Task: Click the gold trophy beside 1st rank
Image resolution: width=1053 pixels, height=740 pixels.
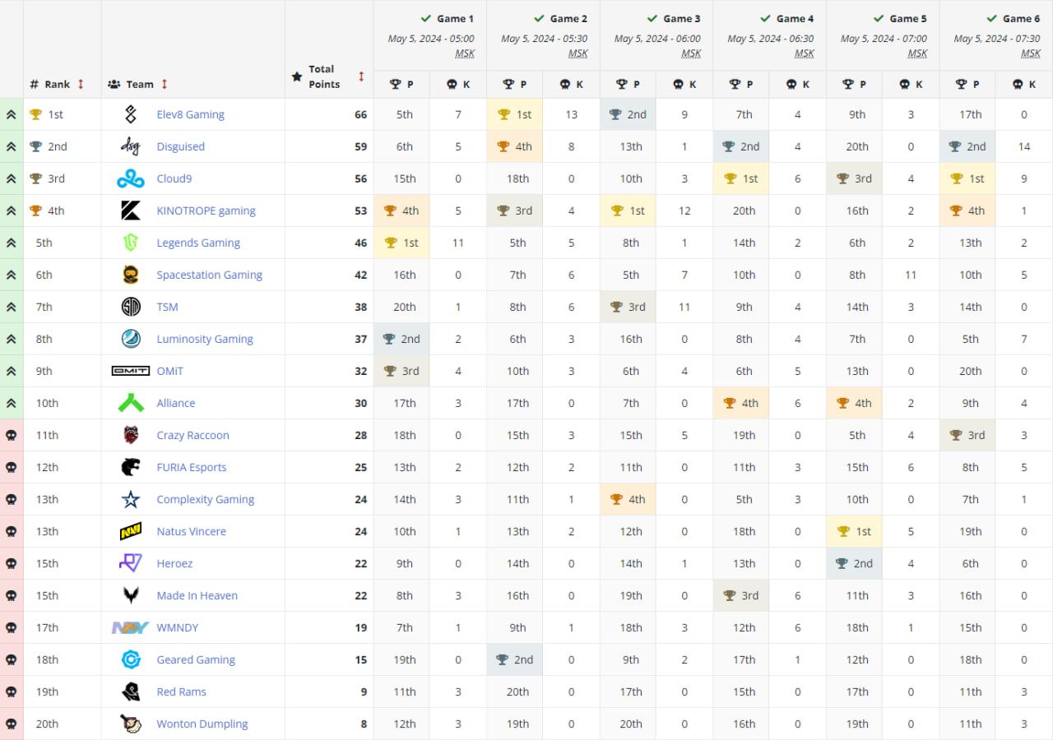Action: point(35,114)
